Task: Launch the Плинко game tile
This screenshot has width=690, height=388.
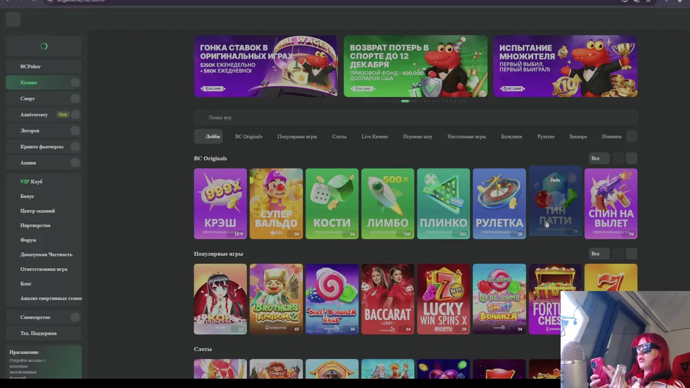Action: click(x=444, y=204)
